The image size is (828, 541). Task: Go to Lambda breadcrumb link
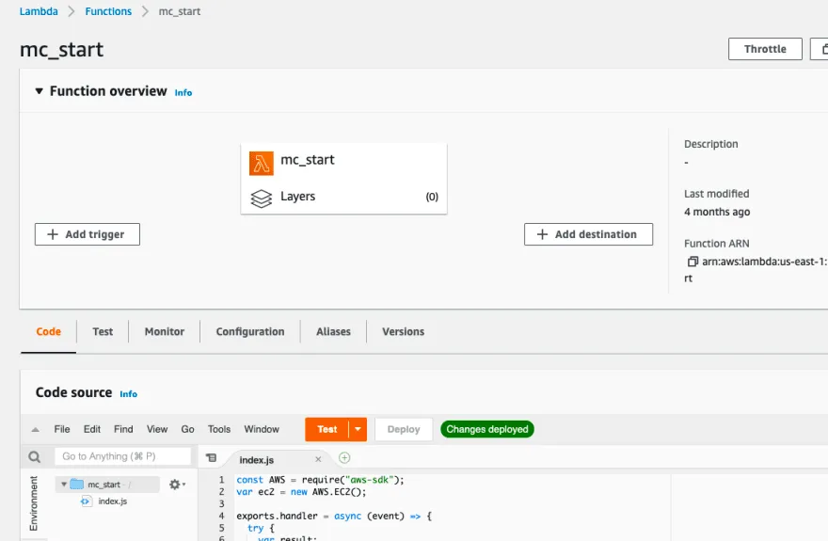pos(39,11)
